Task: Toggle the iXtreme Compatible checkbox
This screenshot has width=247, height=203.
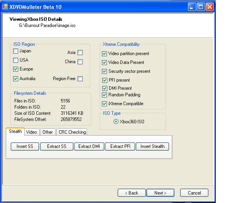Action: pos(105,104)
